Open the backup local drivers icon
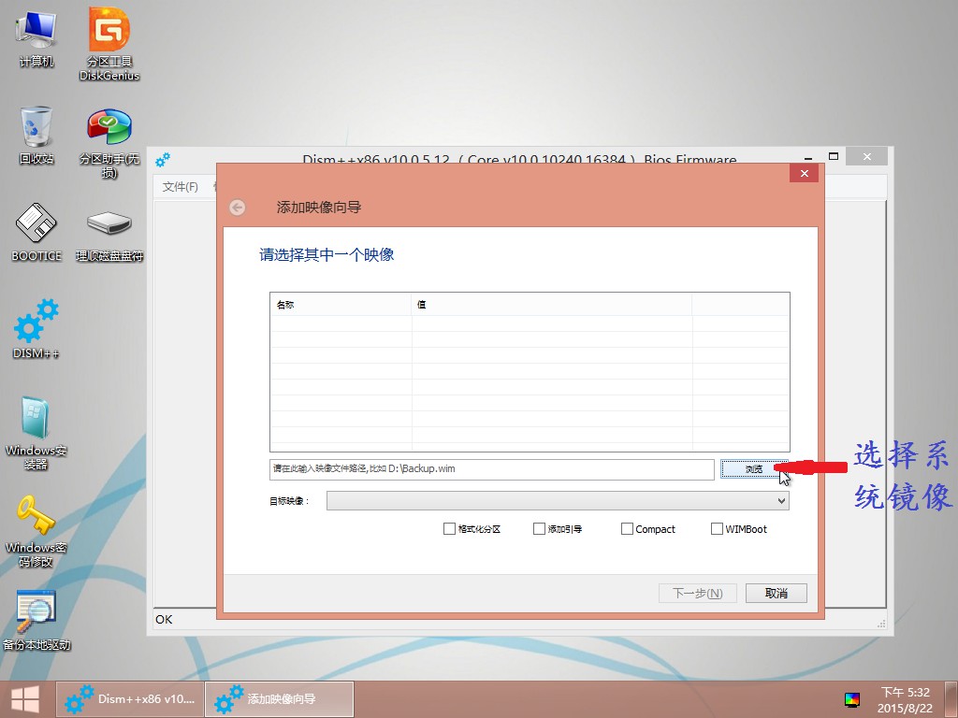Viewport: 958px width, 718px height. tap(36, 612)
